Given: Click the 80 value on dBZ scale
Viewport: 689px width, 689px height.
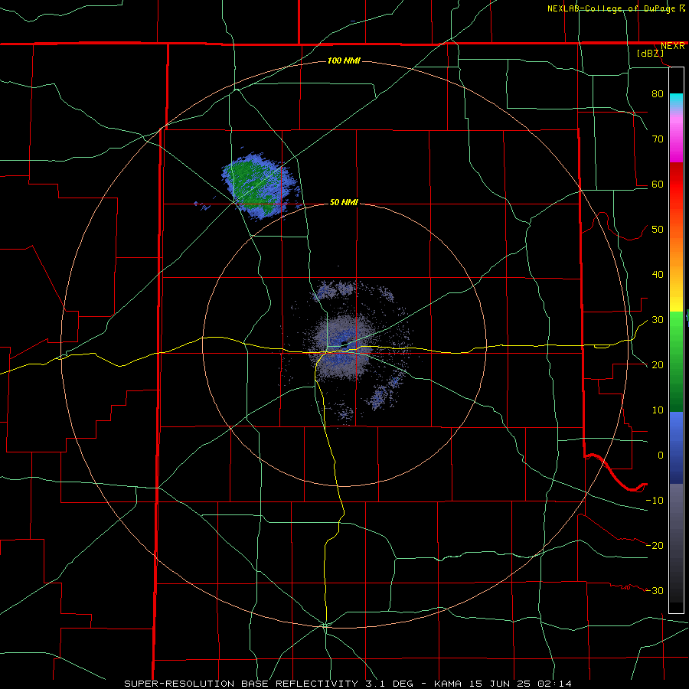Looking at the screenshot, I should pyautogui.click(x=658, y=93).
